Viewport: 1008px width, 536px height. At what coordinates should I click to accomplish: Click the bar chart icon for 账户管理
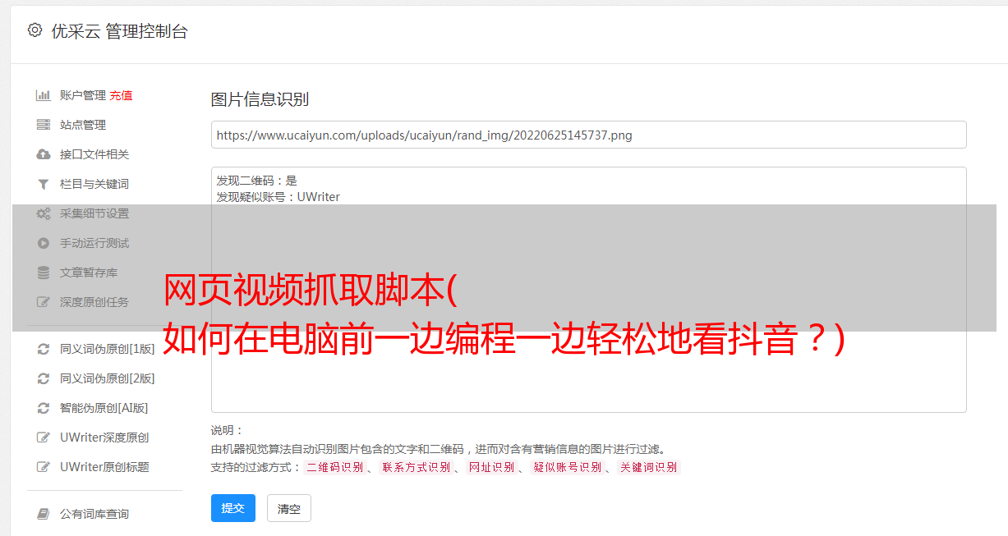[44, 95]
